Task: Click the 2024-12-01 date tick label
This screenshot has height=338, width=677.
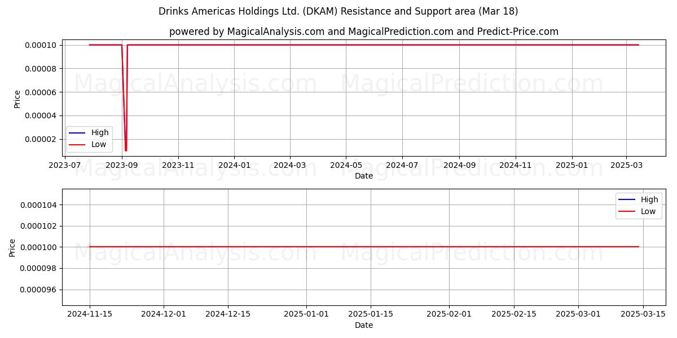Action: tap(164, 314)
